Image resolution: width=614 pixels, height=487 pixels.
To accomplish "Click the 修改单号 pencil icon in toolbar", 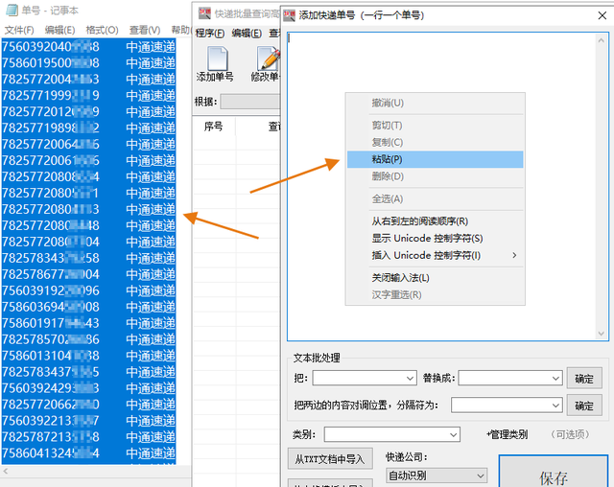I will pyautogui.click(x=269, y=58).
